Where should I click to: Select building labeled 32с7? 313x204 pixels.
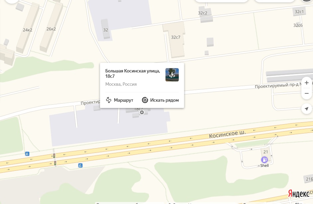point(176,37)
